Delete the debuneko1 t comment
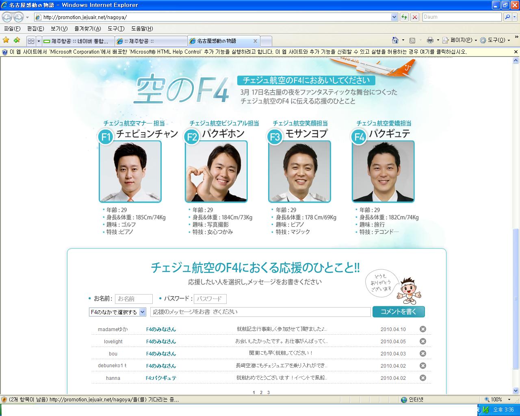520x416 pixels. (422, 366)
